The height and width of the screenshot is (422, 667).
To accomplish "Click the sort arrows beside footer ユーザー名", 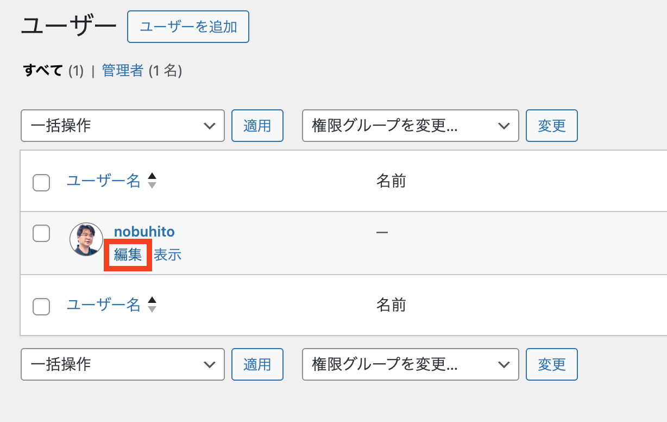I will click(152, 305).
